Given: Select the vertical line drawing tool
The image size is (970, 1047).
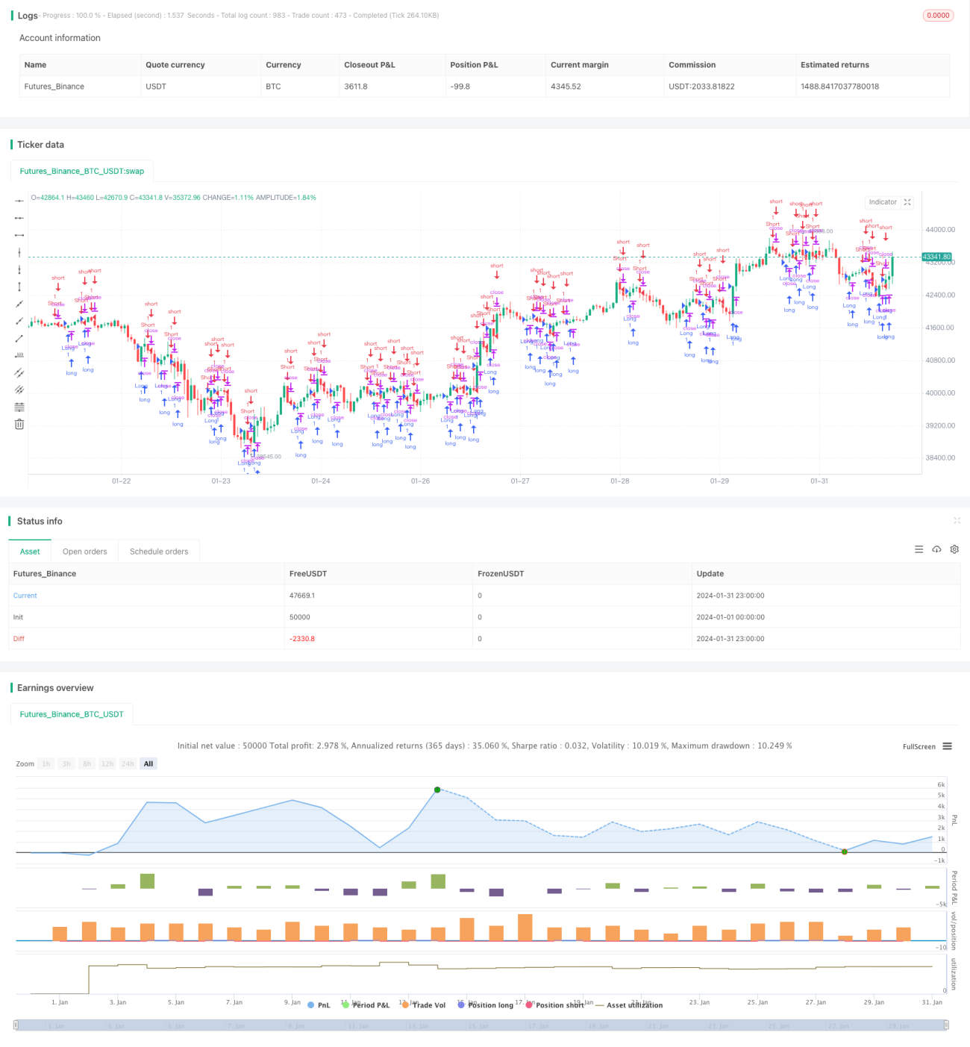Looking at the screenshot, I should point(19,252).
